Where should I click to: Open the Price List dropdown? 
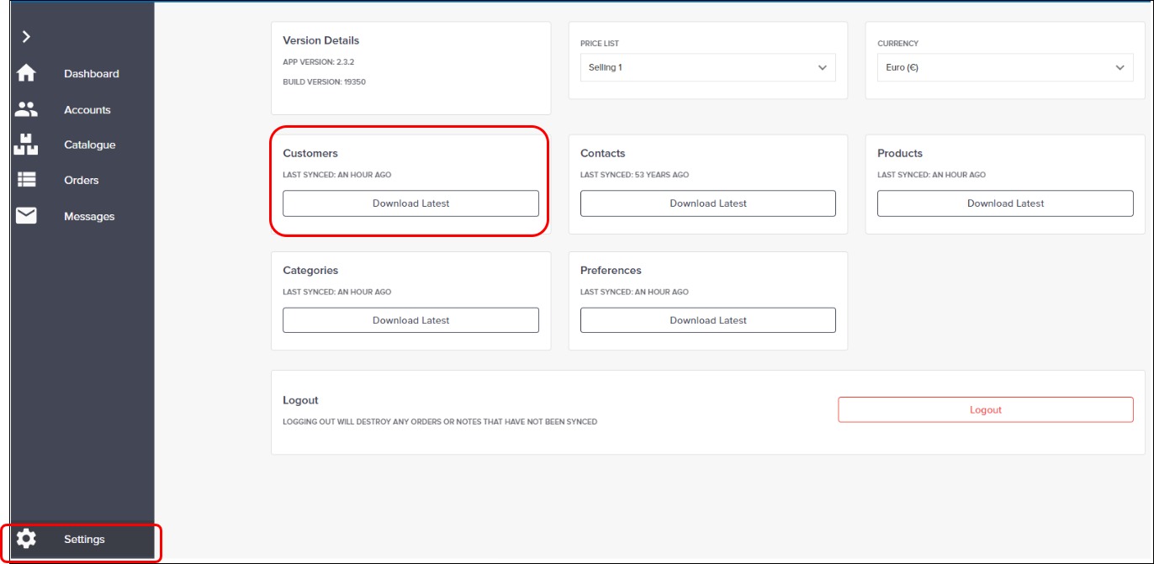click(707, 67)
